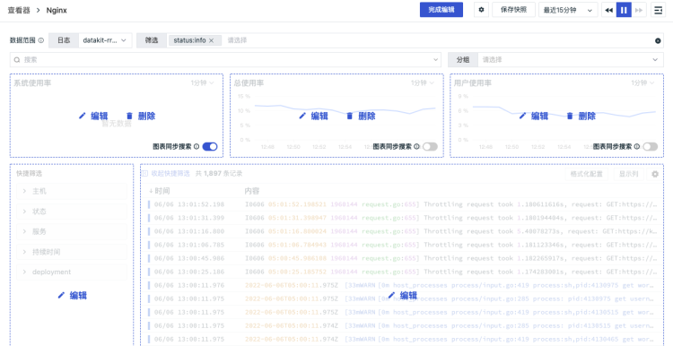Clear all filters with the dark X icon
673x346 pixels.
click(x=658, y=40)
